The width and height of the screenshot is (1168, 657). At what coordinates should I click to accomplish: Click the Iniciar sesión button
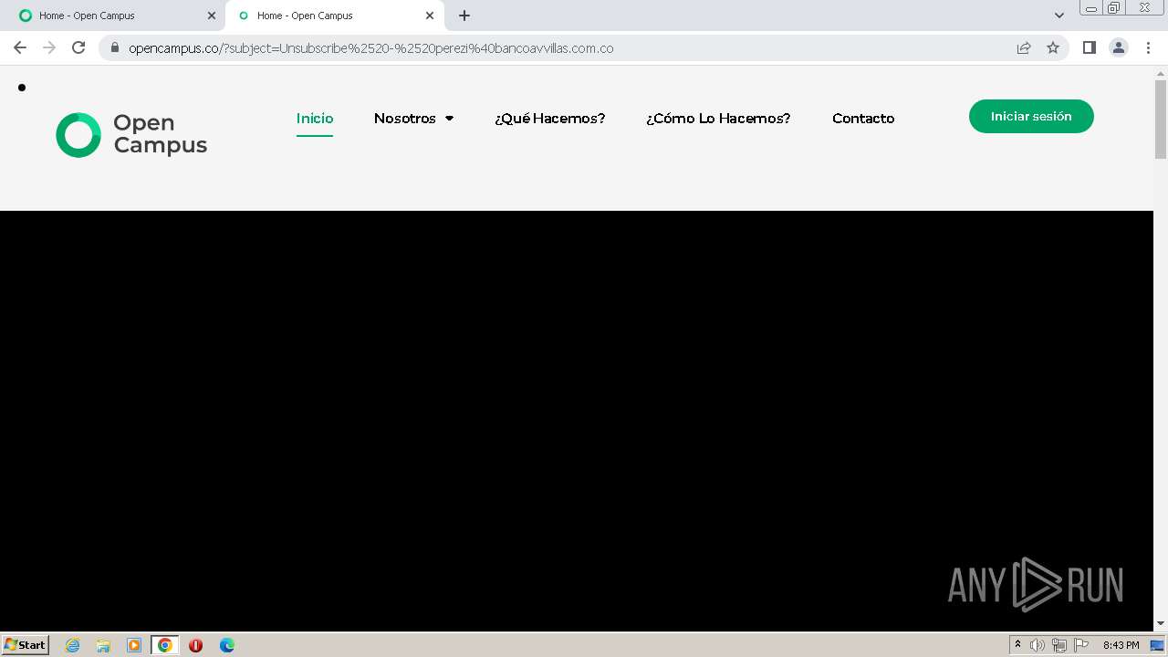click(1031, 117)
